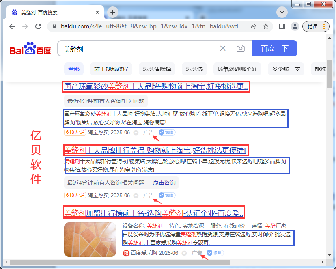Click 点击咨询 link
Viewport: 336px width, 269px height.
pos(164,183)
